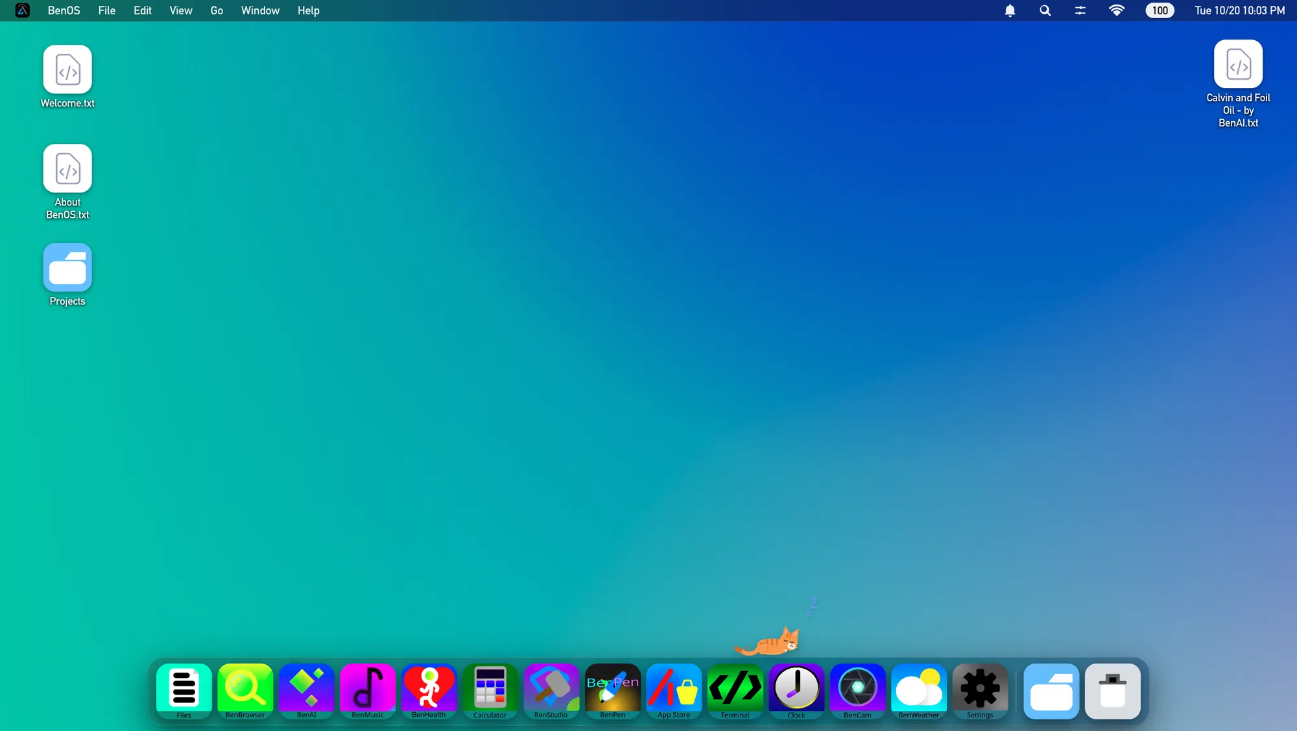Launch BenBrowser from the dock

click(x=245, y=690)
